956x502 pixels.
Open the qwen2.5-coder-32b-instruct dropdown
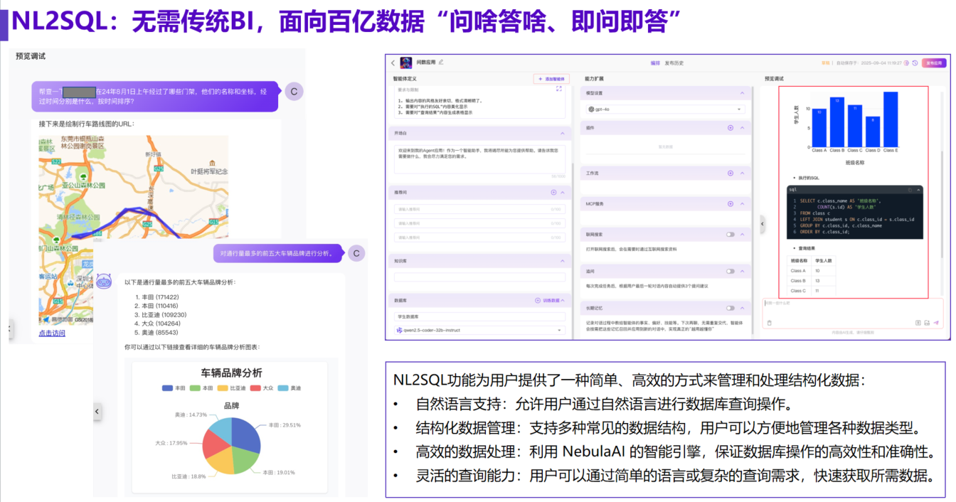pyautogui.click(x=479, y=330)
